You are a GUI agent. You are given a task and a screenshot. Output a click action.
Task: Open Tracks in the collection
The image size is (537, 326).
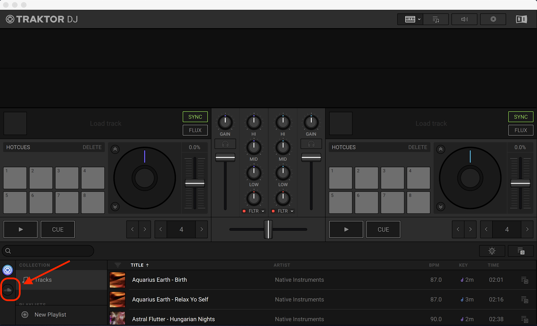point(61,280)
